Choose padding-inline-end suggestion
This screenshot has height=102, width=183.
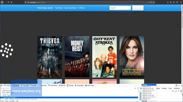click(149, 95)
